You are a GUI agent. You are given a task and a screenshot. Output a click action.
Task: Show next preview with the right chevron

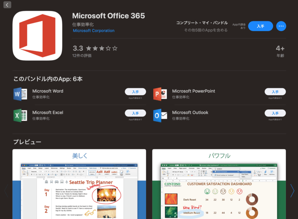point(292,191)
